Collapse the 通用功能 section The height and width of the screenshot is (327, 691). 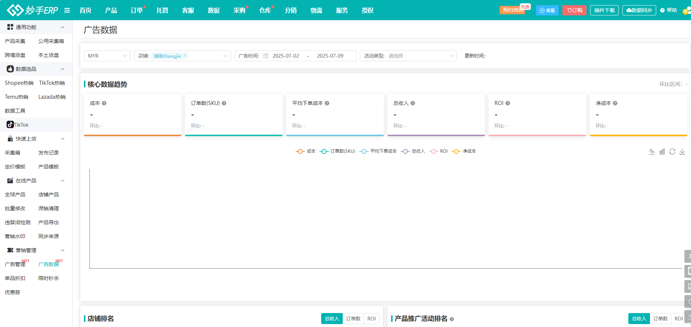coord(62,27)
